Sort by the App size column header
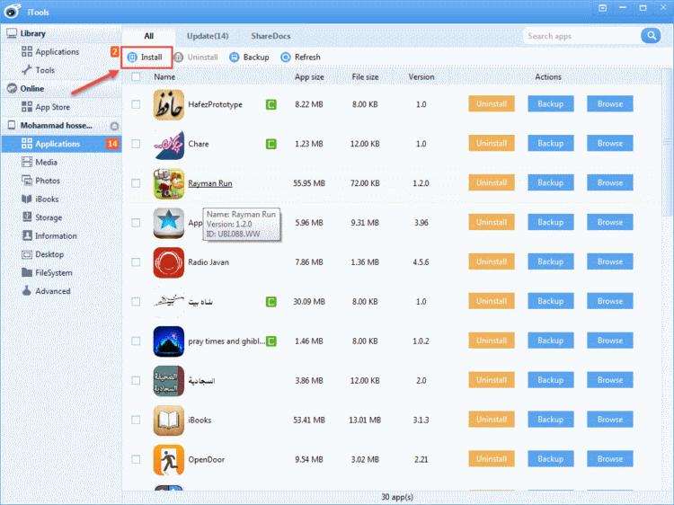The image size is (674, 505). pyautogui.click(x=309, y=77)
